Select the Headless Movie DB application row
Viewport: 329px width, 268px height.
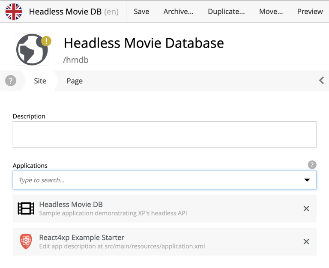tap(164, 208)
